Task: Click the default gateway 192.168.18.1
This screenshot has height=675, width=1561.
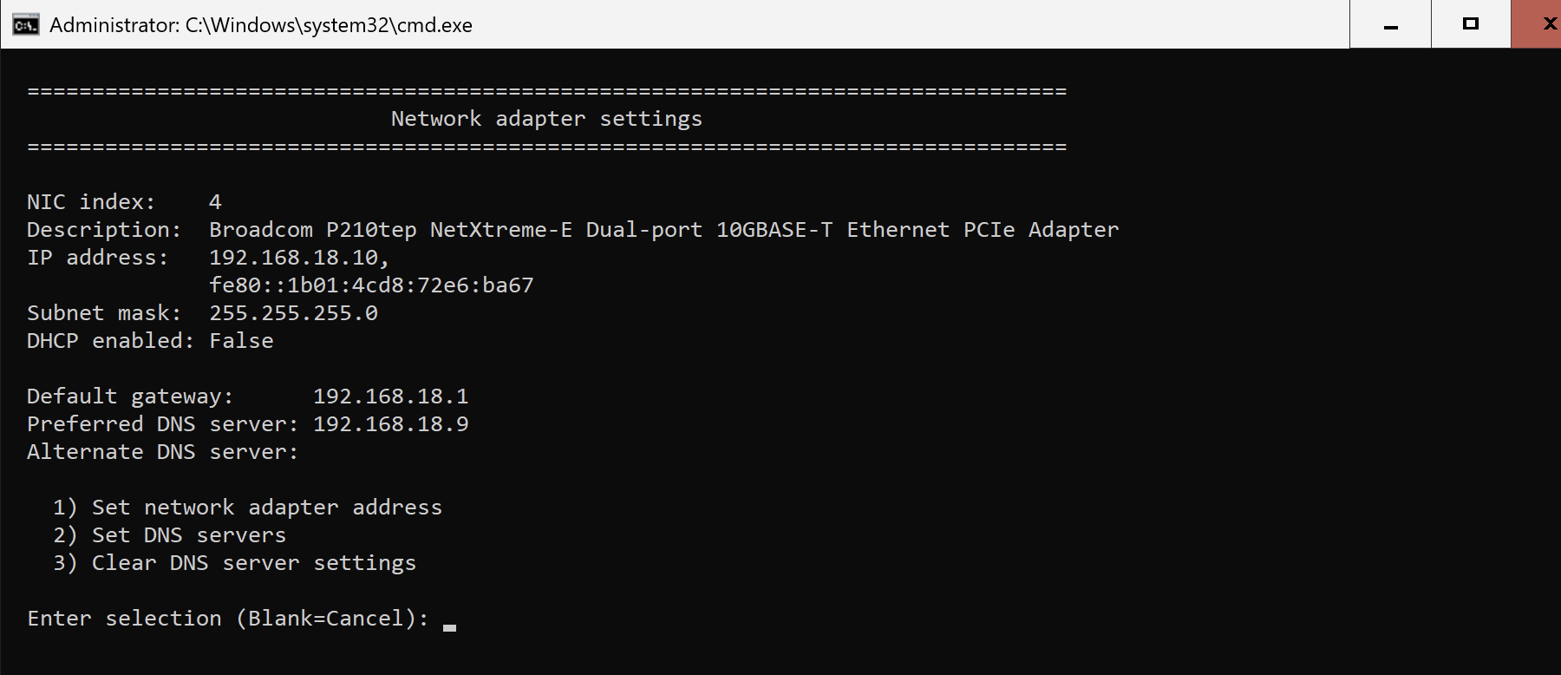Action: [390, 396]
